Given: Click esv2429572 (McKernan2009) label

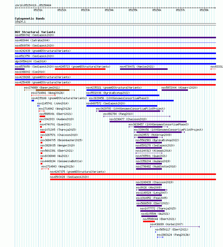Looking at the screenshot, I should coord(153,135).
